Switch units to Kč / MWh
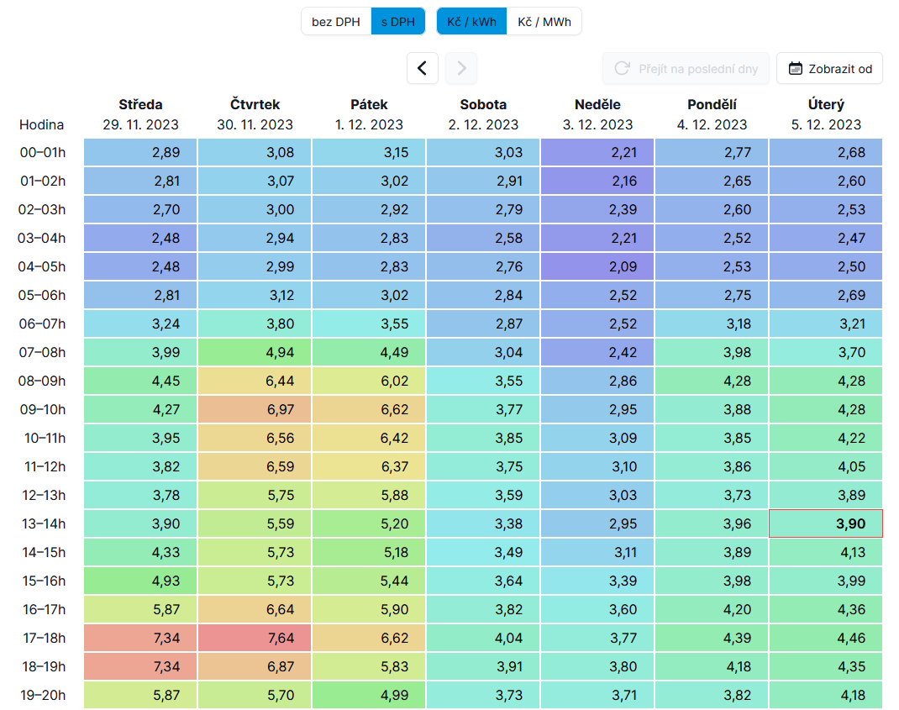Viewport: 899px width, 710px height. click(x=544, y=22)
